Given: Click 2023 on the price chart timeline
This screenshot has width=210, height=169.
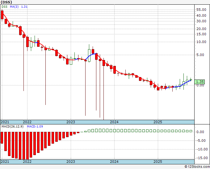Looking at the screenshot, I should point(71,122).
